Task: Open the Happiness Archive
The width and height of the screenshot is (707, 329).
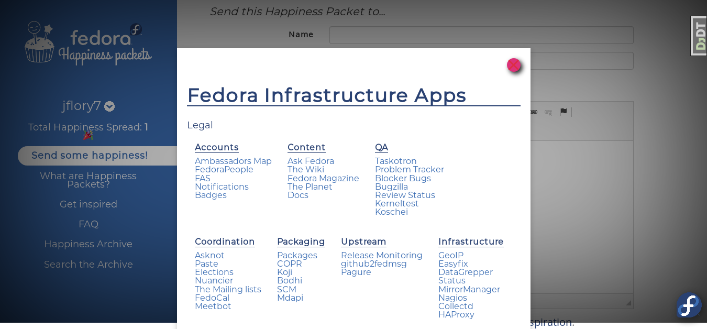Action: coord(88,244)
